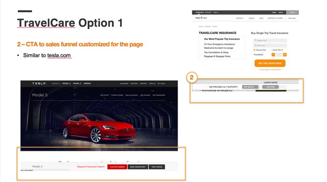Open Charging in the Tesla top menu
This screenshot has height=182, width=327.
(124, 83)
